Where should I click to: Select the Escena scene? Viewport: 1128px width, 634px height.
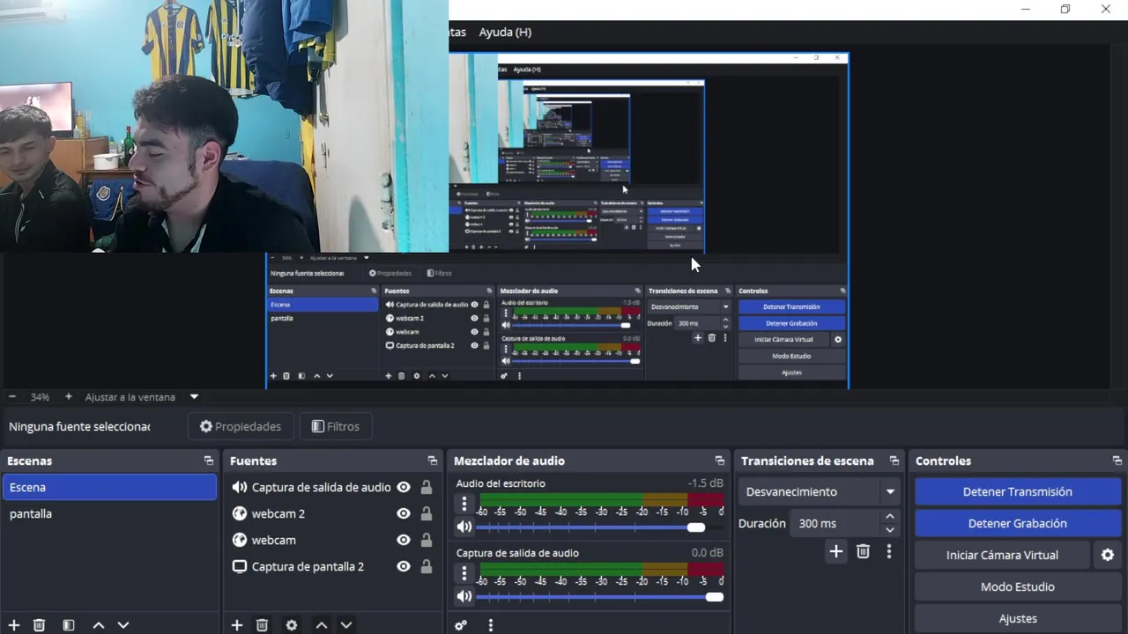pyautogui.click(x=109, y=487)
